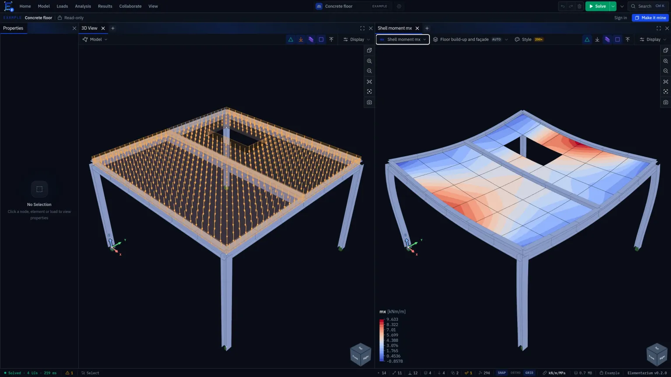
Task: Capture a screenshot of Shell moment view
Action: 665,102
